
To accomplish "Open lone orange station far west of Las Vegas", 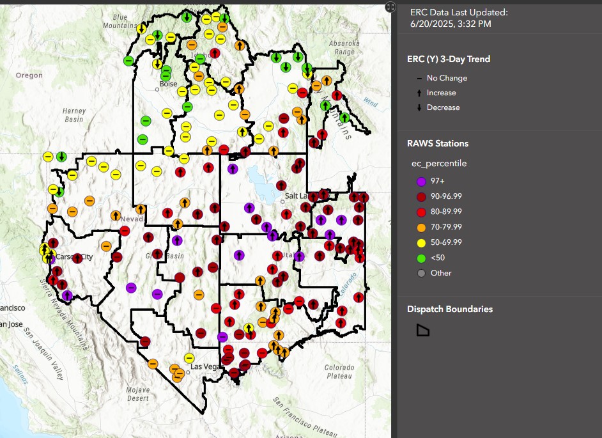I will (x=153, y=363).
